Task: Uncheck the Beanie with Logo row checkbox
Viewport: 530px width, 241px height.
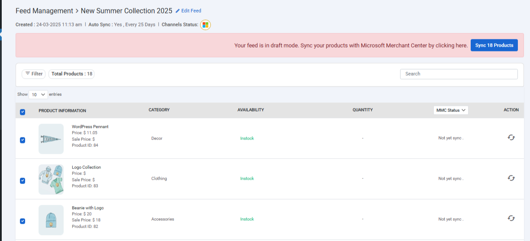Action: coord(23,221)
